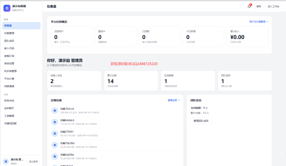
Task: Open 工单管理 page
Action: tap(21, 116)
